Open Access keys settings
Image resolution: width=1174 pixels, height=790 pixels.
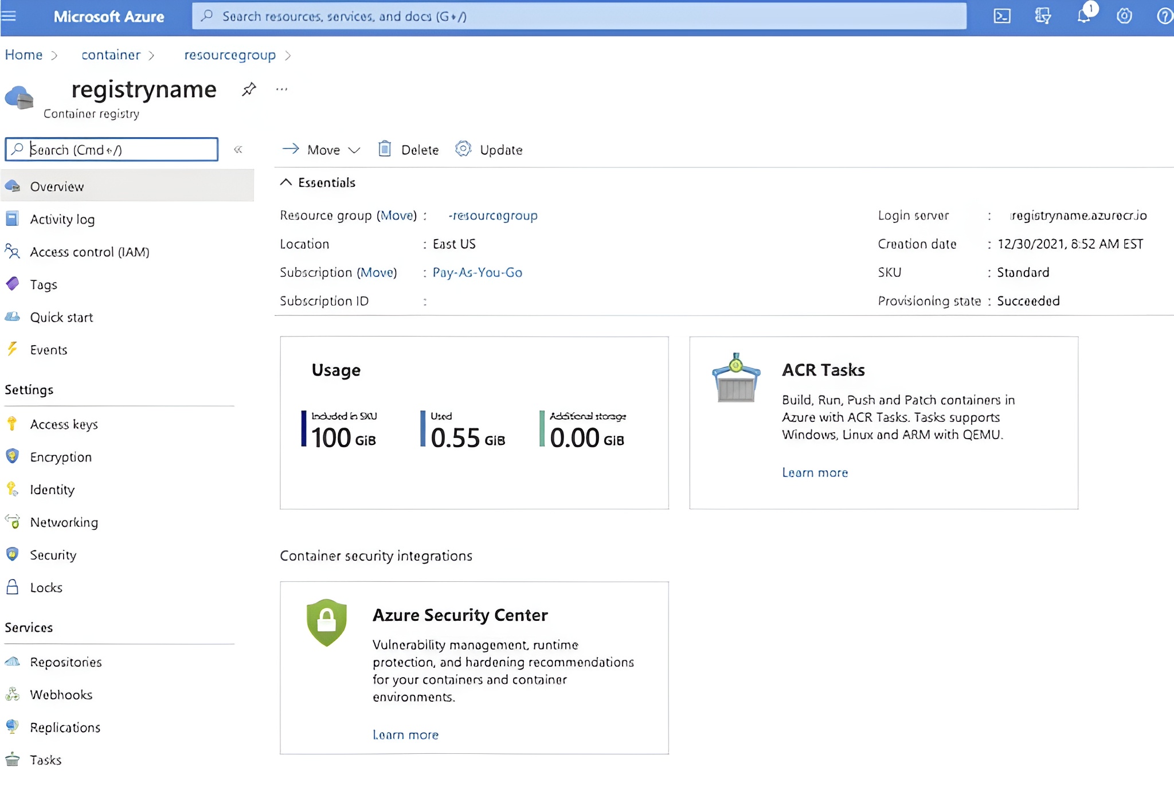pos(64,424)
